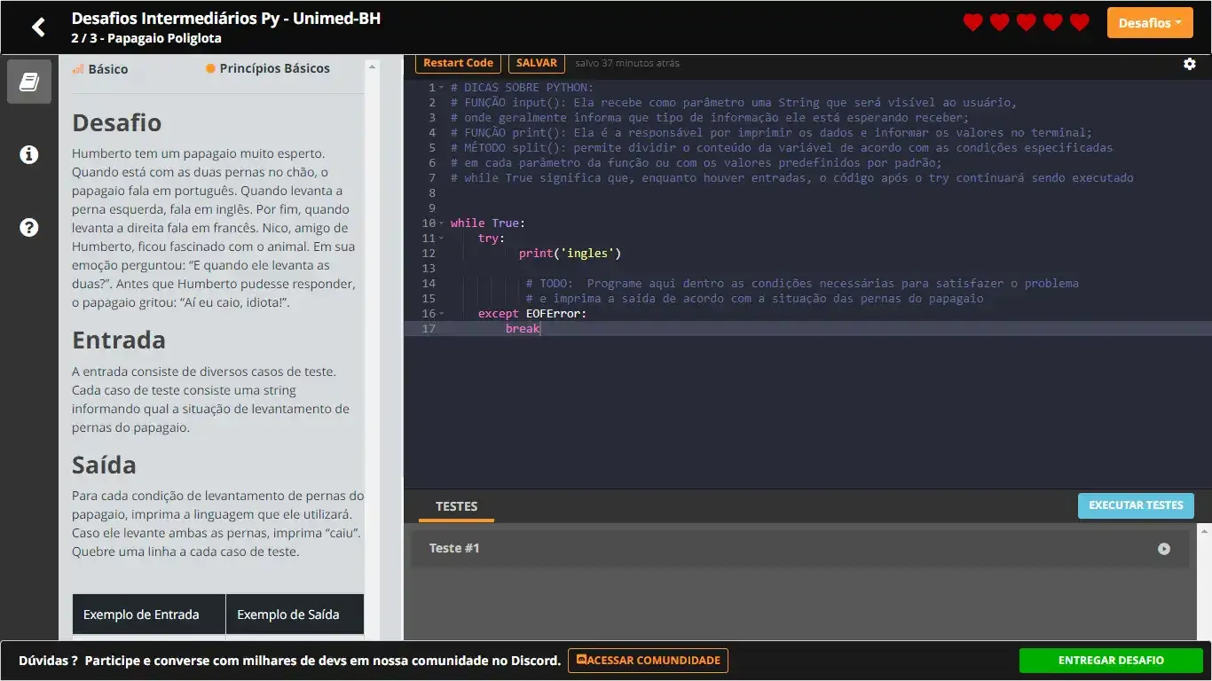The width and height of the screenshot is (1212, 681).
Task: Click the middle red heart life
Action: coord(1027,22)
